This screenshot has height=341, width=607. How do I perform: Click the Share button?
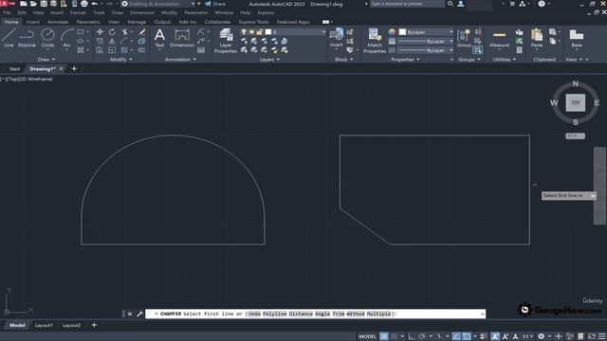pos(215,4)
